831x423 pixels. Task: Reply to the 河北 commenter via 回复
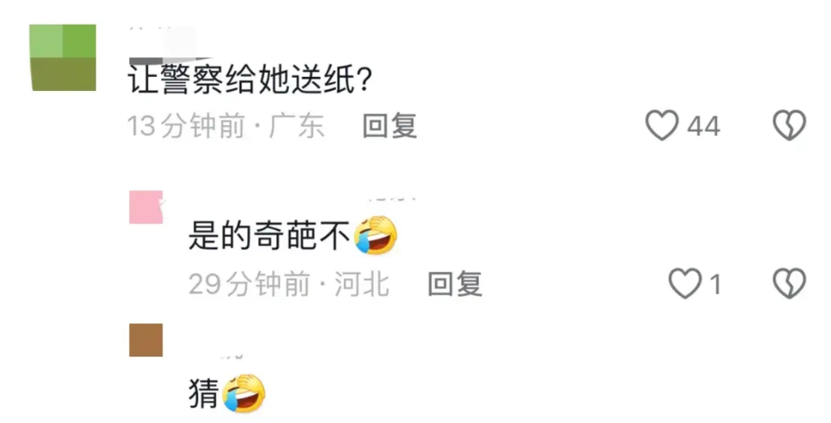click(x=455, y=284)
